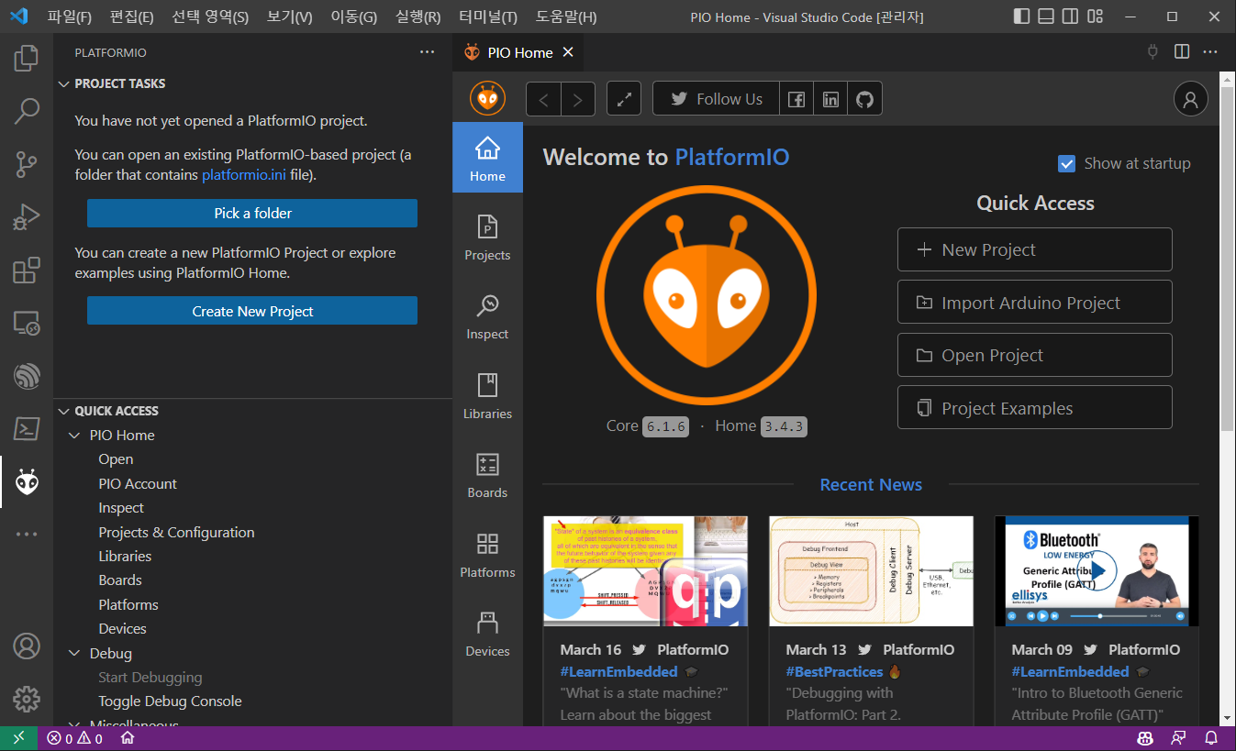Viewport: 1236px width, 751px height.
Task: Open PIO account profile icon
Action: click(1191, 99)
